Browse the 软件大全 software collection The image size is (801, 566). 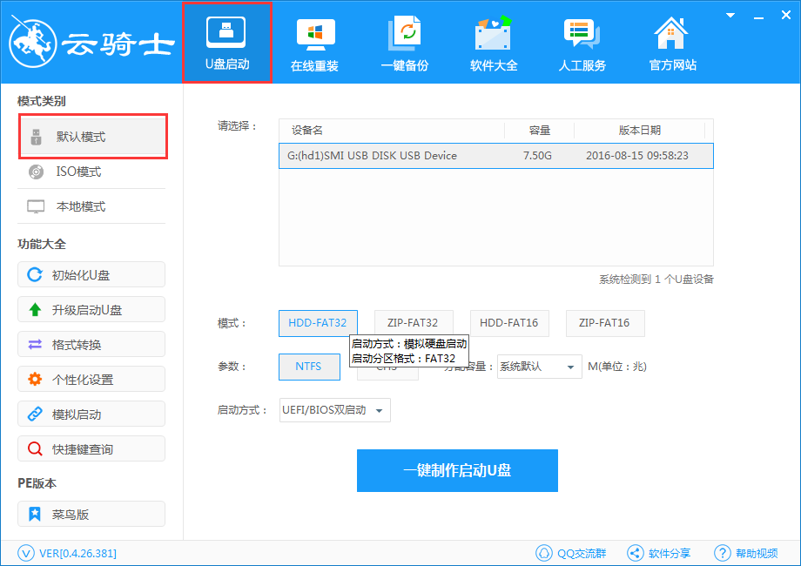[493, 42]
